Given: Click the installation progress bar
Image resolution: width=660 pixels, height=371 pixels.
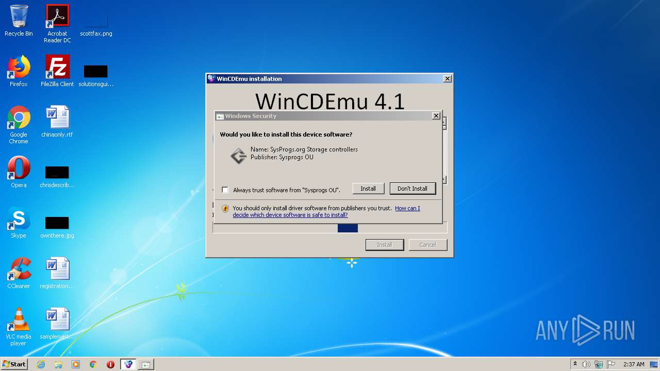Looking at the screenshot, I should coord(330,228).
